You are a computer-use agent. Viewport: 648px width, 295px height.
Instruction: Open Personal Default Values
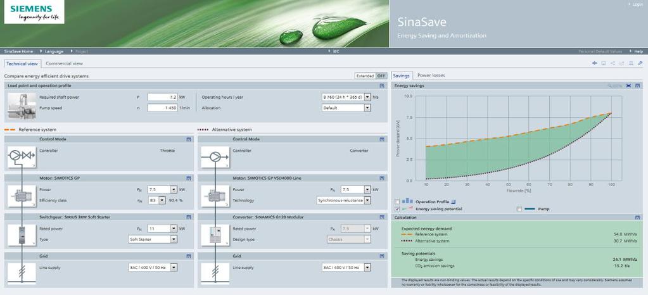click(x=600, y=52)
